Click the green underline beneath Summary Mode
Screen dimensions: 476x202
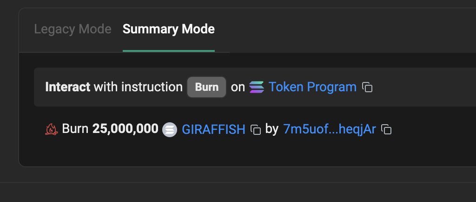[168, 51]
